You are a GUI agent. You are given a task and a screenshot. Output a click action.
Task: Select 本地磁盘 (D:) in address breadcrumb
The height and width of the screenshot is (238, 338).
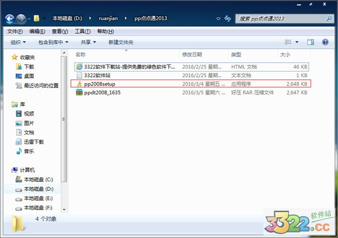[67, 18]
